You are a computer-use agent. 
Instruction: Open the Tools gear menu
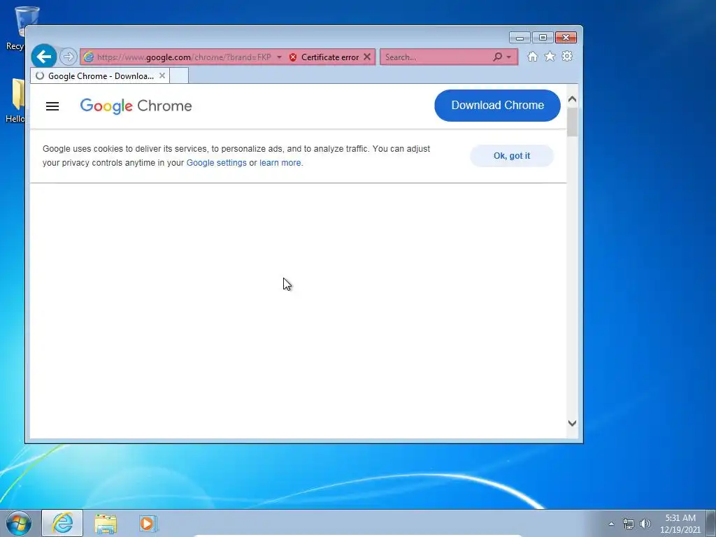point(567,57)
